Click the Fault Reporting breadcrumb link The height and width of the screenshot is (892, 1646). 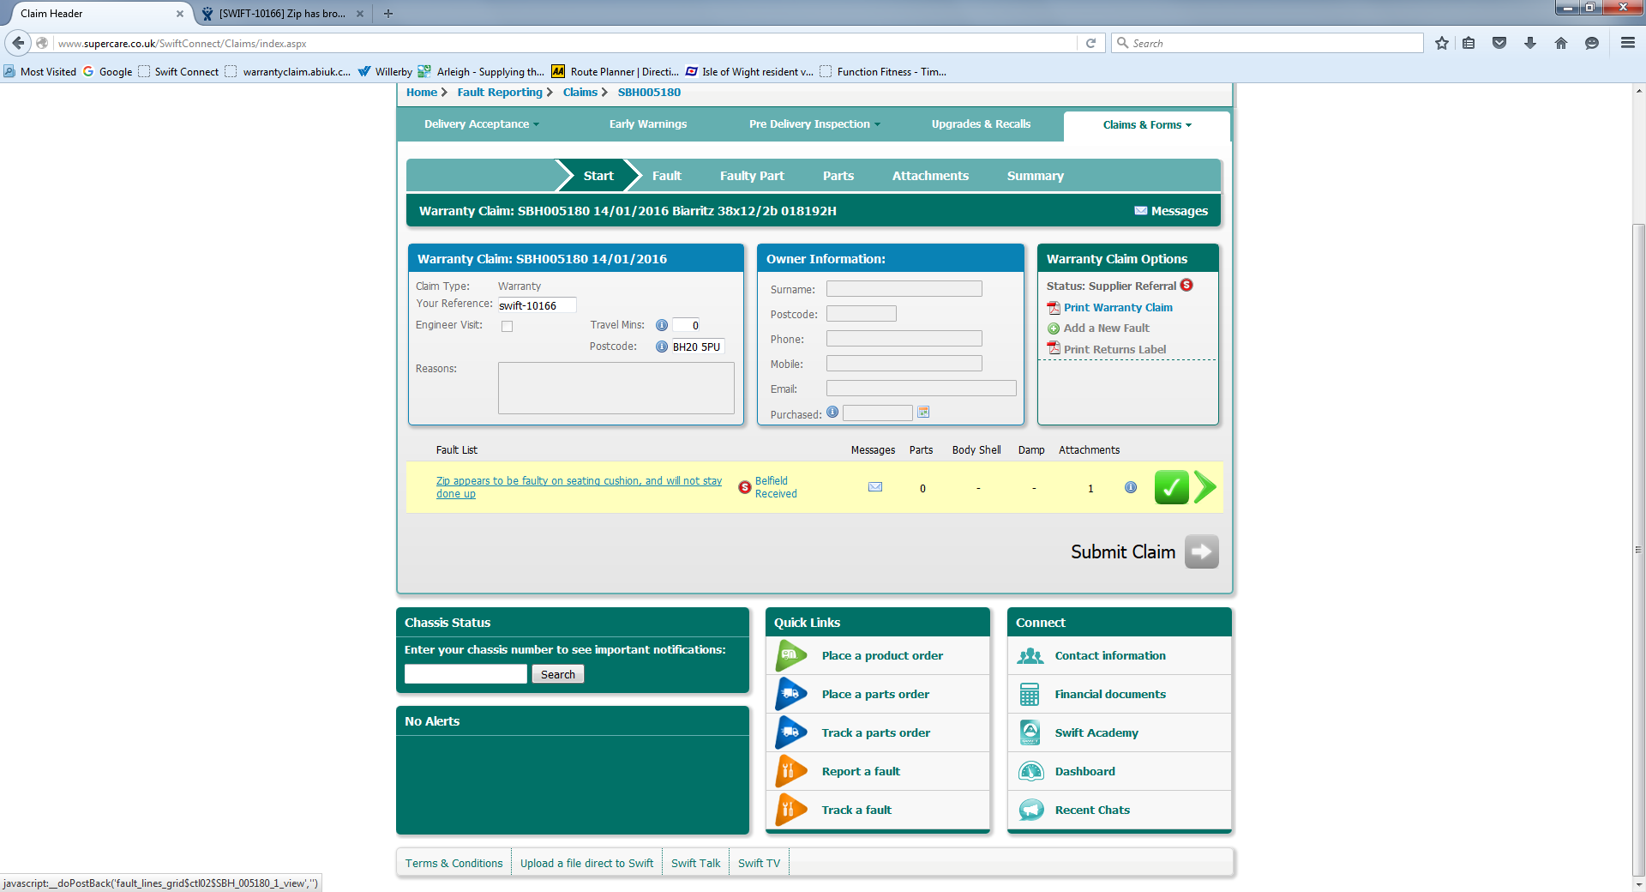500,93
